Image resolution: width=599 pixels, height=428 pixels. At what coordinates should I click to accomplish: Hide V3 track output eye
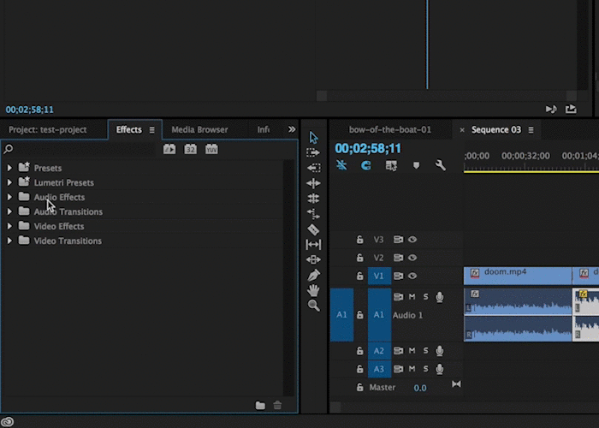(x=412, y=239)
